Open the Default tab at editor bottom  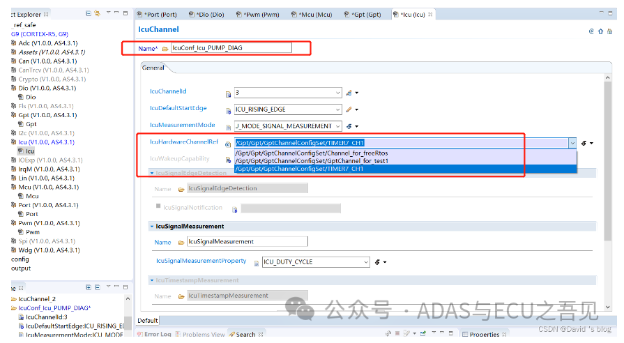click(x=148, y=320)
